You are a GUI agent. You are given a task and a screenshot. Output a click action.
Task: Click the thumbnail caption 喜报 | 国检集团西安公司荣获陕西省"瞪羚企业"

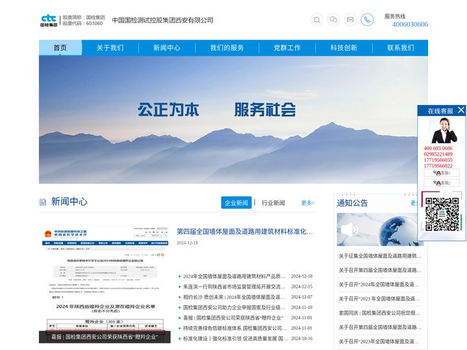104,337
